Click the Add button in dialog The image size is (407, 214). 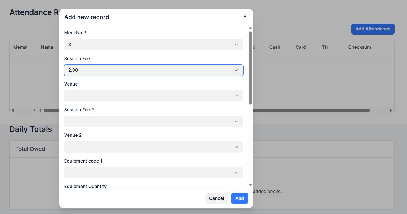pos(239,198)
